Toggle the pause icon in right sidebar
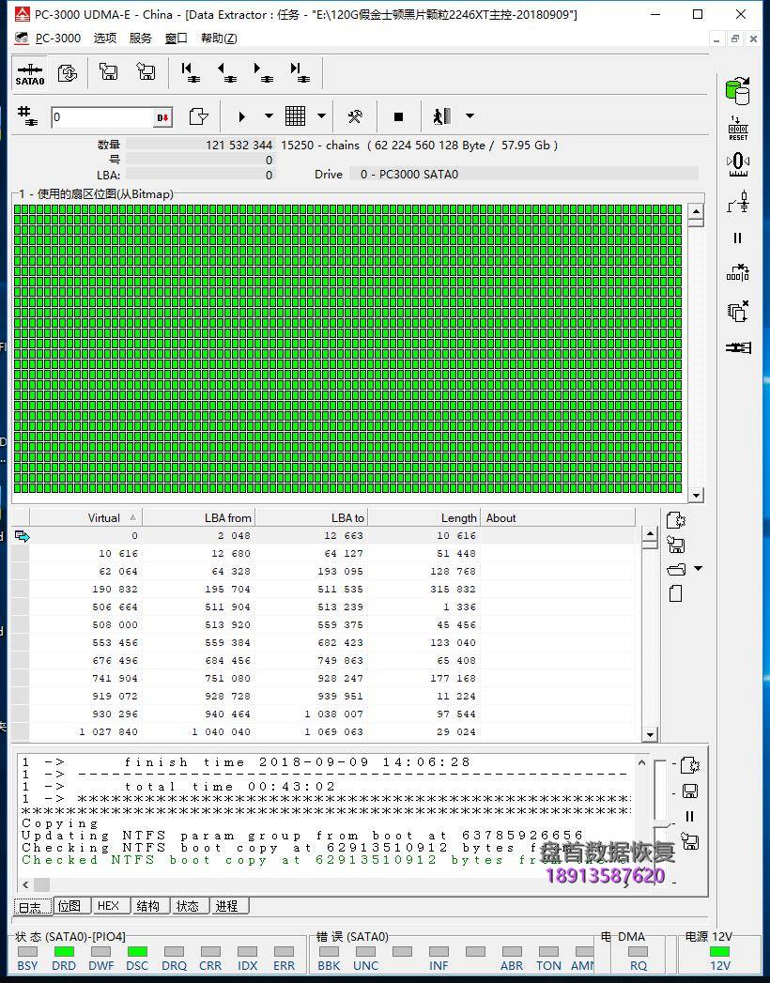 [x=737, y=238]
